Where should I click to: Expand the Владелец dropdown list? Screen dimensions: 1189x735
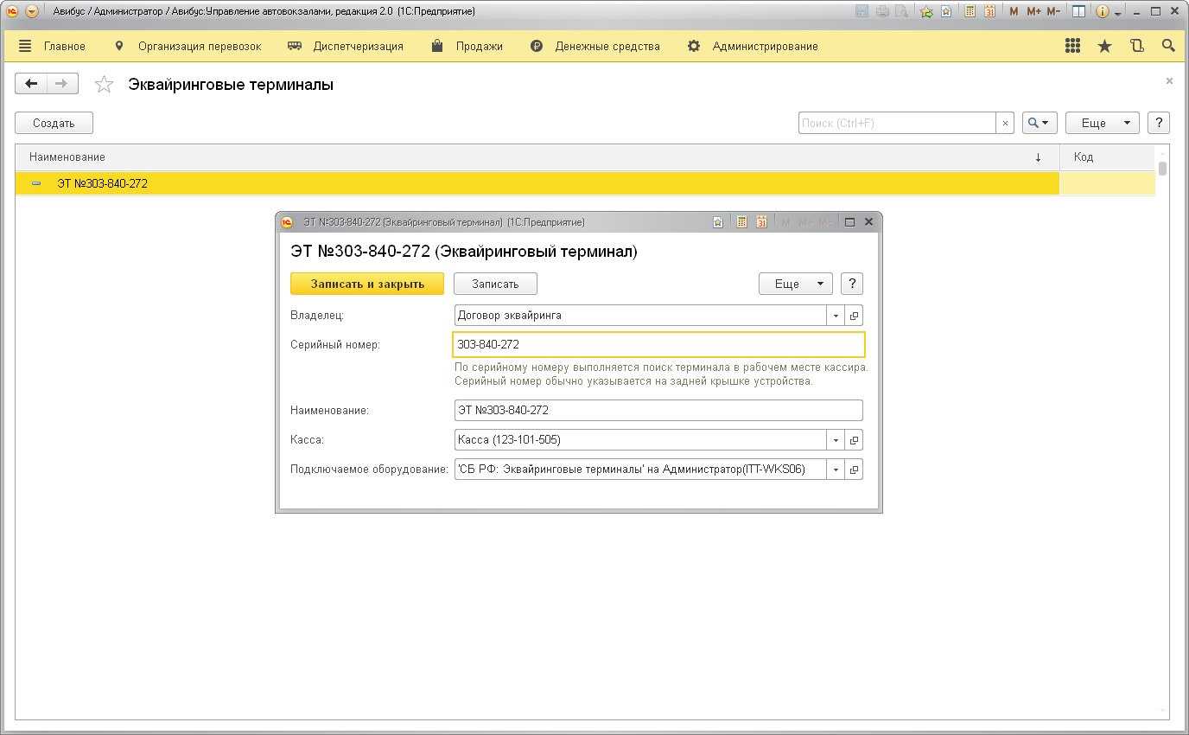tap(836, 316)
